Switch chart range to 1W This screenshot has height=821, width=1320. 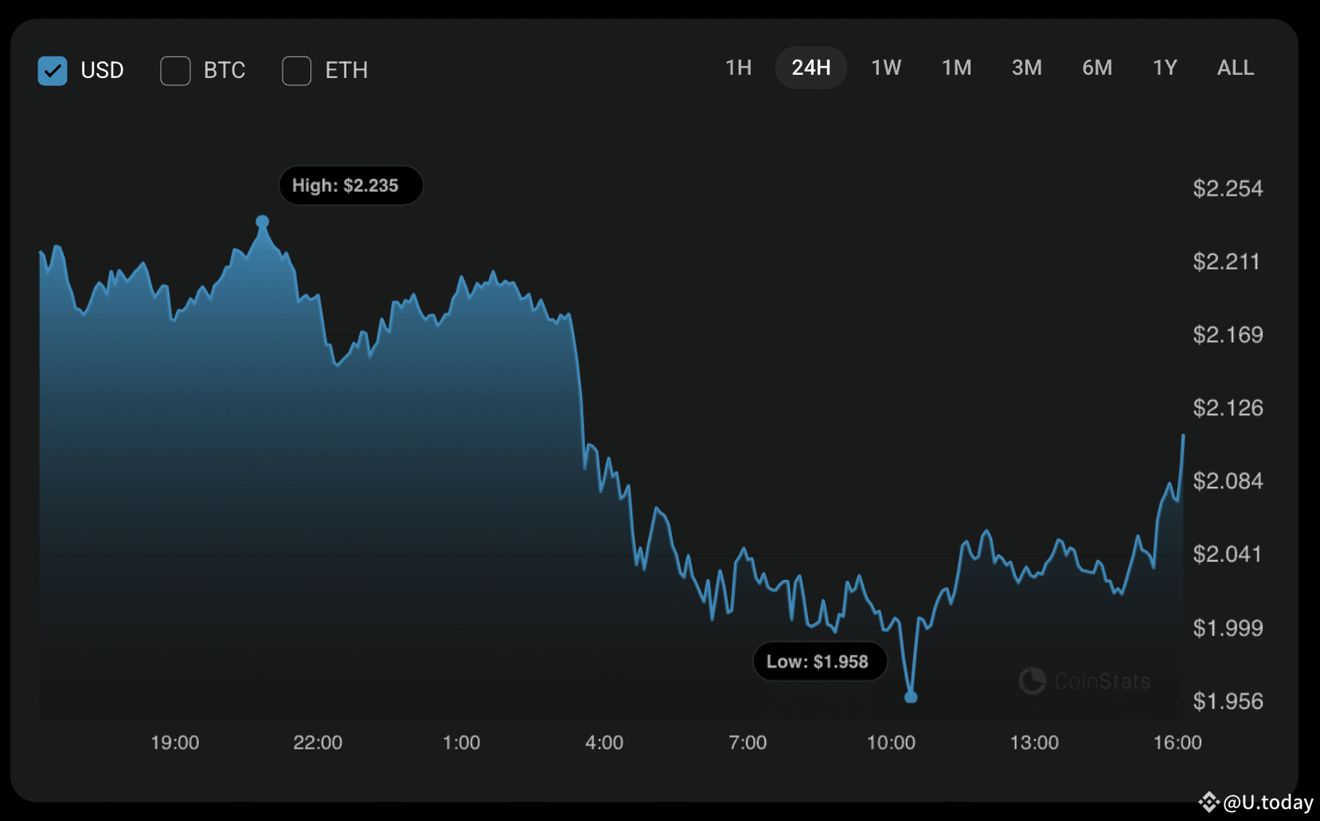886,68
